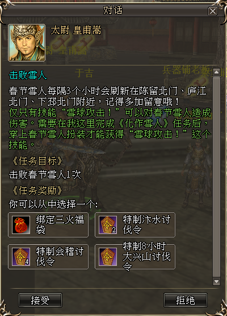Choose the 特制汴水讨伐令 reward label
The height and width of the screenshot is (316, 227).
click(146, 224)
